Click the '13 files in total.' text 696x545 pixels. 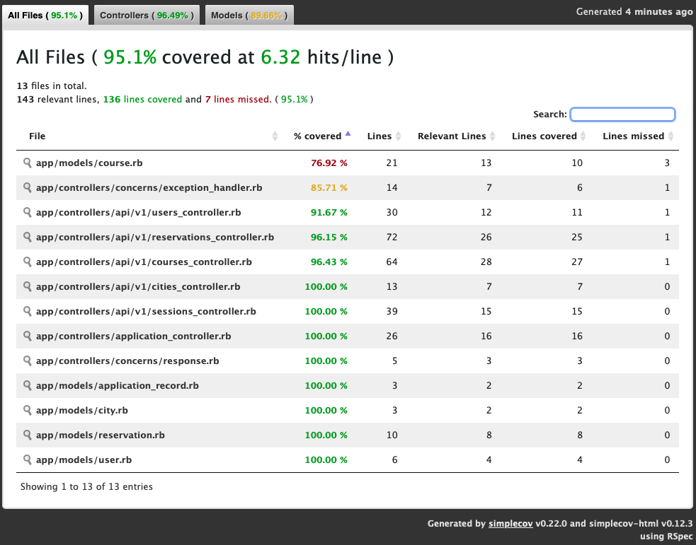point(52,86)
